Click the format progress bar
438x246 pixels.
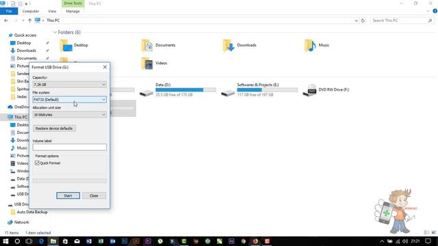click(70, 180)
